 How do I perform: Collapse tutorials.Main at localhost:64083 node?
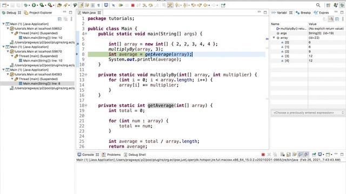tap(8, 74)
